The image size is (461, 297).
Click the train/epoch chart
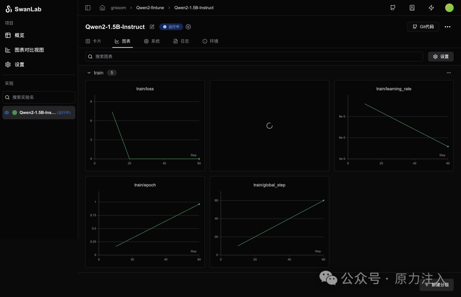145,222
